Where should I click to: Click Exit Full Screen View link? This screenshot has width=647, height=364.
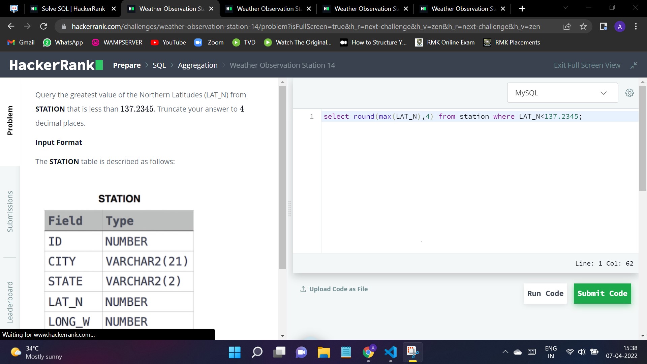[x=587, y=65]
